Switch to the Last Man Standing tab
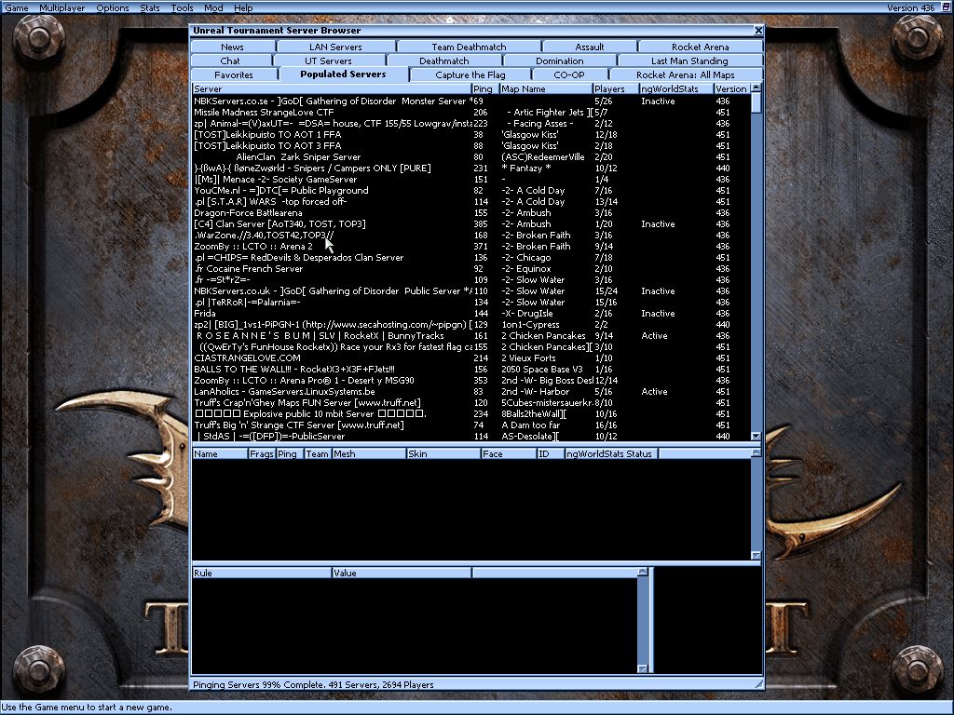Viewport: 954px width, 715px height. [x=689, y=61]
